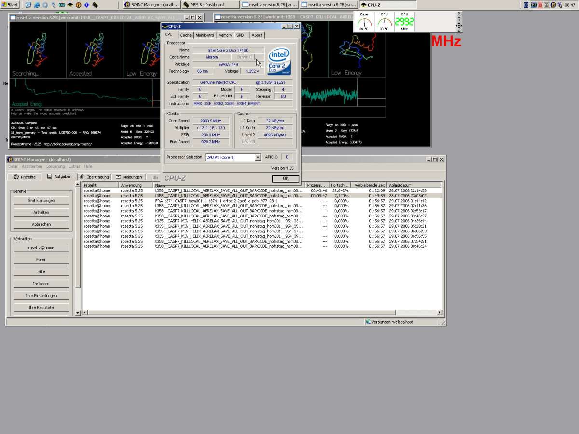This screenshot has width=579, height=434.
Task: Click the MBM dashboard move arrows icon
Action: click(458, 26)
